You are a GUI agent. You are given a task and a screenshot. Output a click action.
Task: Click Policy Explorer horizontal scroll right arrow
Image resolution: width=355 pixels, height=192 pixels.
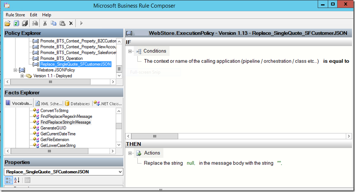point(113,82)
